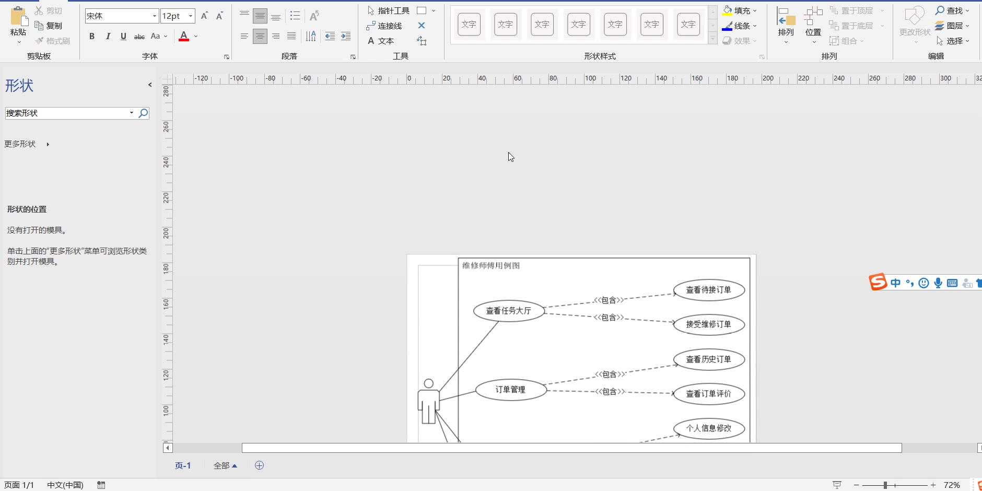
Task: Click the add new page plus icon
Action: (259, 465)
